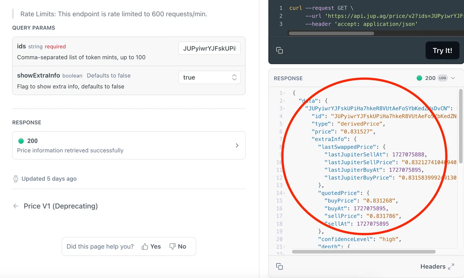Click "Did this page help you?" text
The image size is (464, 278).
point(100,246)
